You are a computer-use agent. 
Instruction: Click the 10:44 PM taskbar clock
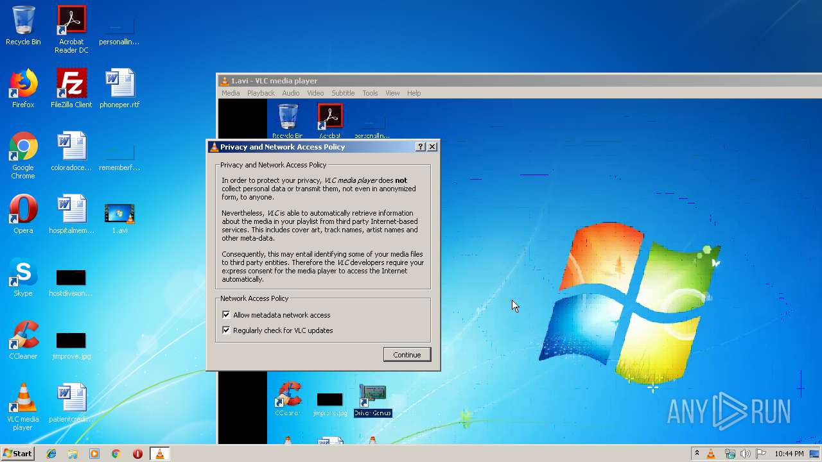789,454
